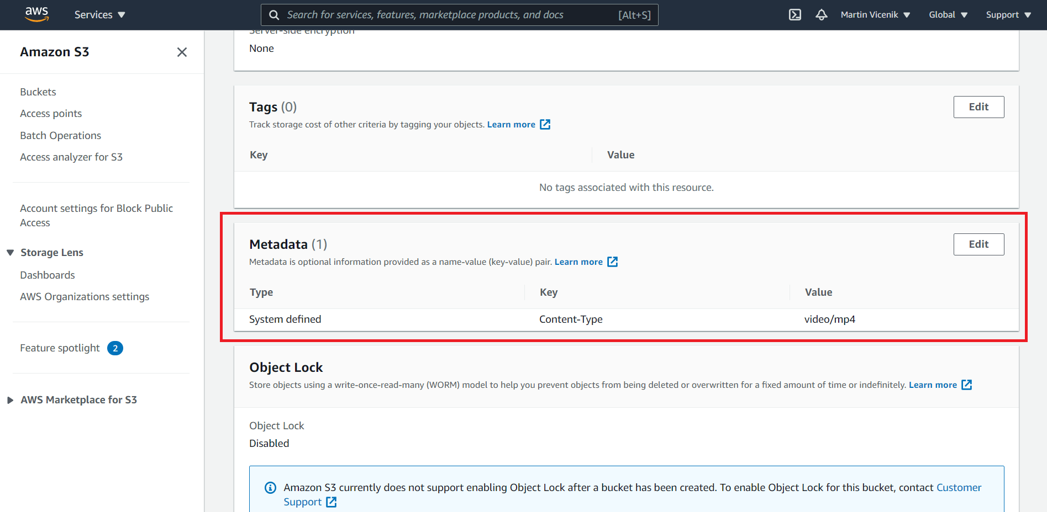1047x512 pixels.
Task: Select the System defined cell
Action: point(285,319)
